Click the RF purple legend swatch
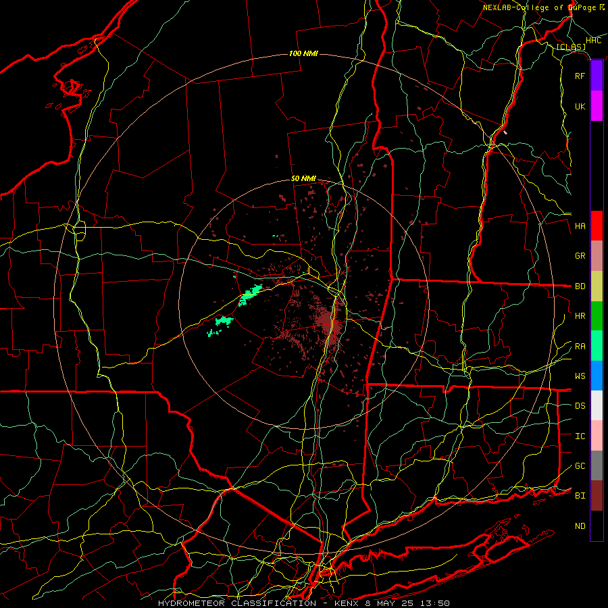The image size is (608, 608). click(597, 76)
